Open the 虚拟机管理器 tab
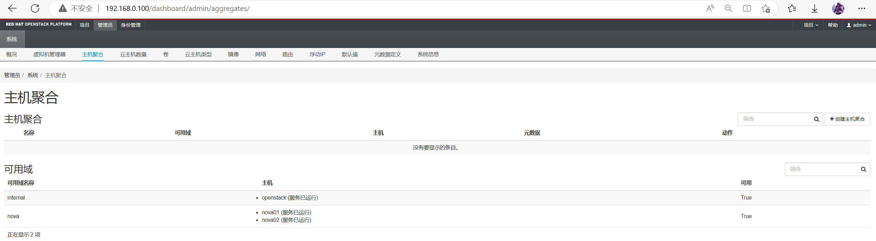 (x=49, y=54)
